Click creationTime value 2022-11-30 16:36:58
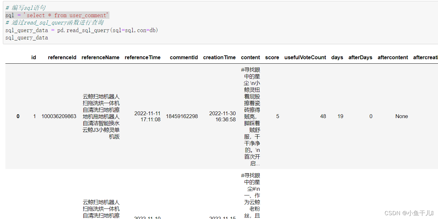This screenshot has width=438, height=219. [222, 116]
